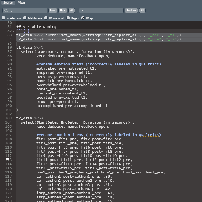Click 'proud_pre=proud_t1,' line
The image size is (202, 202).
click(x=57, y=102)
